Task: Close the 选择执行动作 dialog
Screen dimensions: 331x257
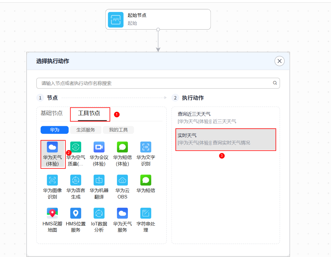Action: (279, 61)
